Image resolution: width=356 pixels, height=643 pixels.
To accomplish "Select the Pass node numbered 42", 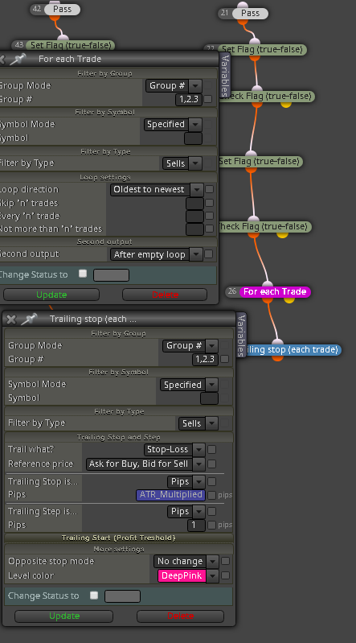I will [x=62, y=9].
